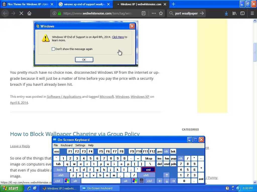Open How to Block Wallpaper Changing post title

(x=75, y=134)
